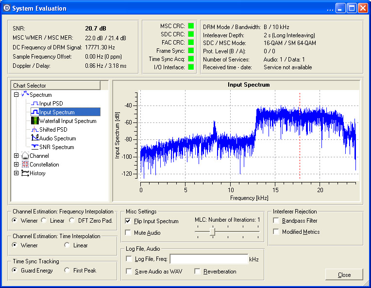The height and width of the screenshot is (288, 371).
Task: Select Wiener time interpolation
Action: pyautogui.click(x=15, y=245)
